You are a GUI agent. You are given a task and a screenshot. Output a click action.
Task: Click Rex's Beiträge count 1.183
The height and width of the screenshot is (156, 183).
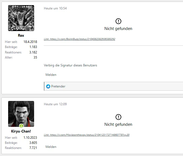[33, 47]
